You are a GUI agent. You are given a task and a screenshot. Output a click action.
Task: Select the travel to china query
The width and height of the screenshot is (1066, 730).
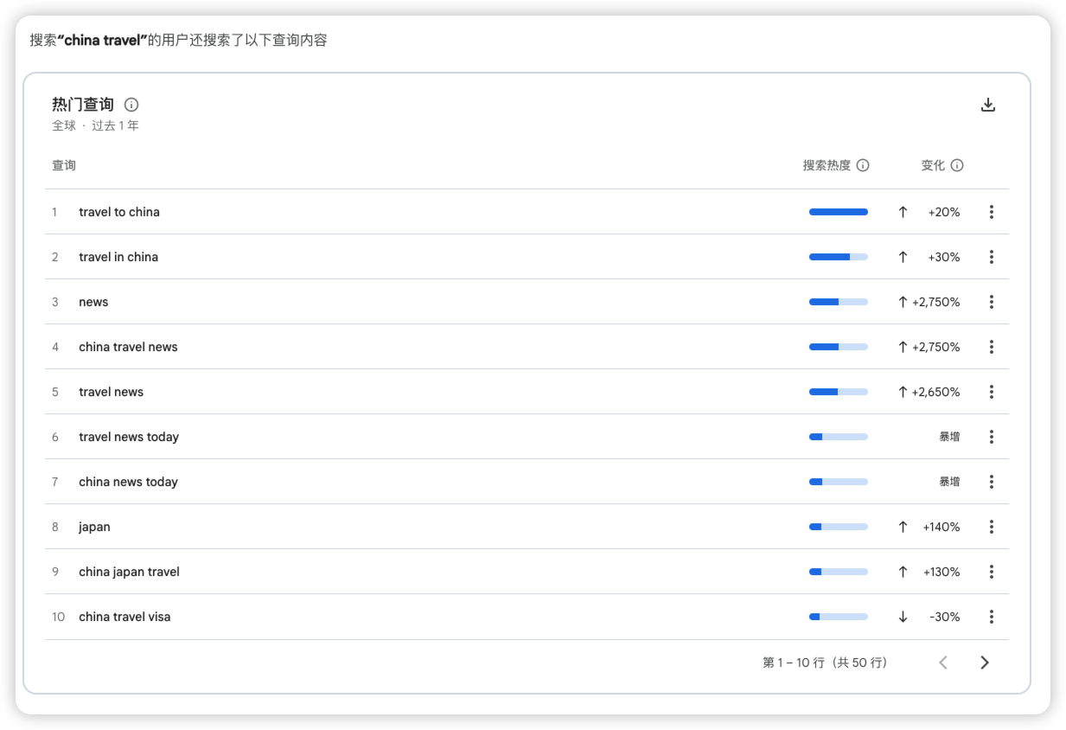pyautogui.click(x=119, y=212)
